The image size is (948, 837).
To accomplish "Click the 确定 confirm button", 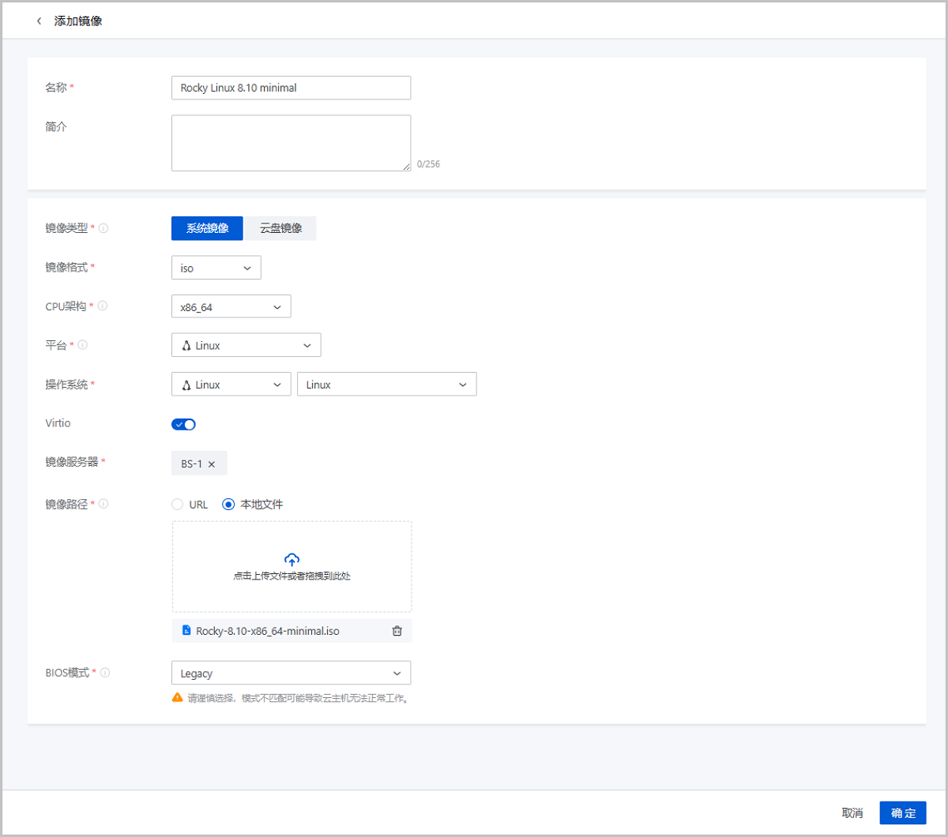I will (x=902, y=813).
